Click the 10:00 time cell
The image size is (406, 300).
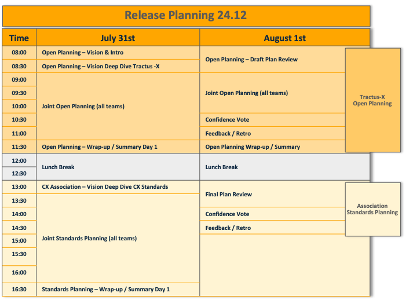(19, 107)
